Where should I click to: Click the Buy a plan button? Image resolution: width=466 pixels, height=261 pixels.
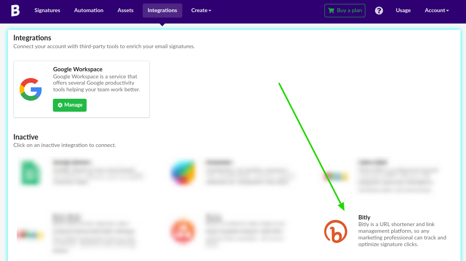[345, 11]
